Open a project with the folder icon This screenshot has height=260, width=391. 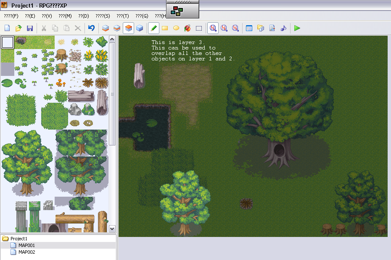tap(18, 28)
